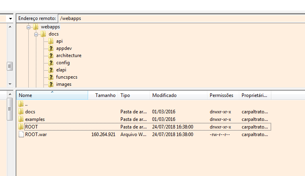Screen dimensions: 305x176
Task: Select webapps in the remote tree
Action: 50,27
